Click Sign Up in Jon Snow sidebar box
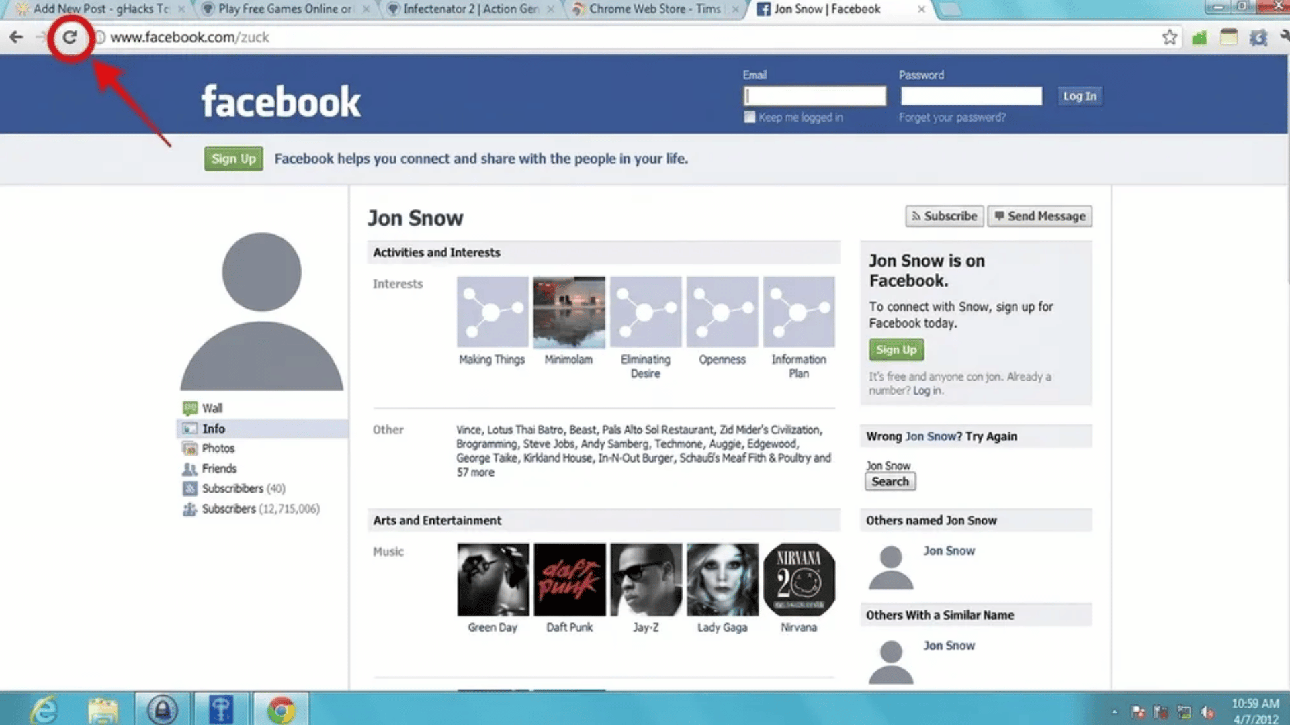Viewport: 1290px width, 725px height. pyautogui.click(x=896, y=350)
